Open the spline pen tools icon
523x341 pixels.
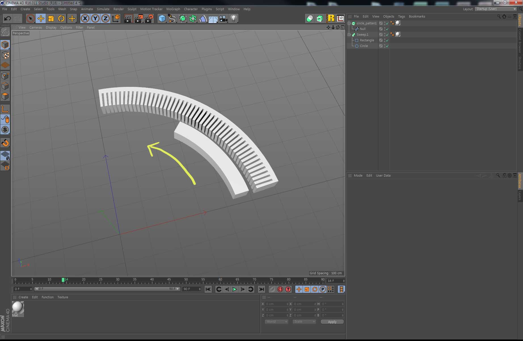click(x=172, y=19)
